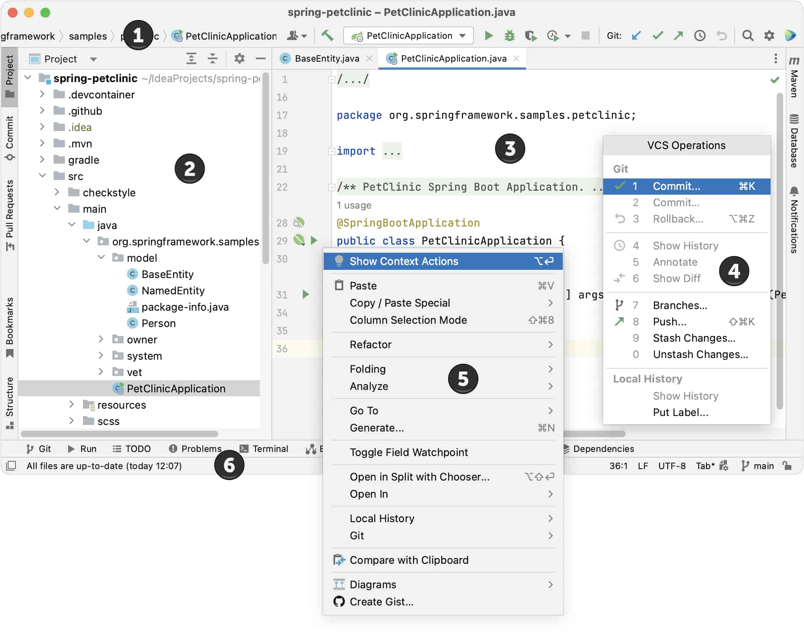The image size is (804, 643).
Task: Unfold the import block on line 19
Action: coord(331,151)
